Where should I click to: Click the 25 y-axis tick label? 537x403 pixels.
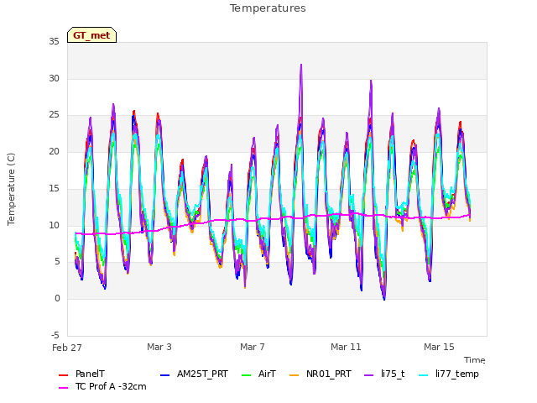54,115
